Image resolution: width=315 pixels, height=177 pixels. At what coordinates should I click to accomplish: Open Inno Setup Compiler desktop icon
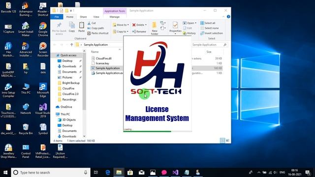[8, 90]
